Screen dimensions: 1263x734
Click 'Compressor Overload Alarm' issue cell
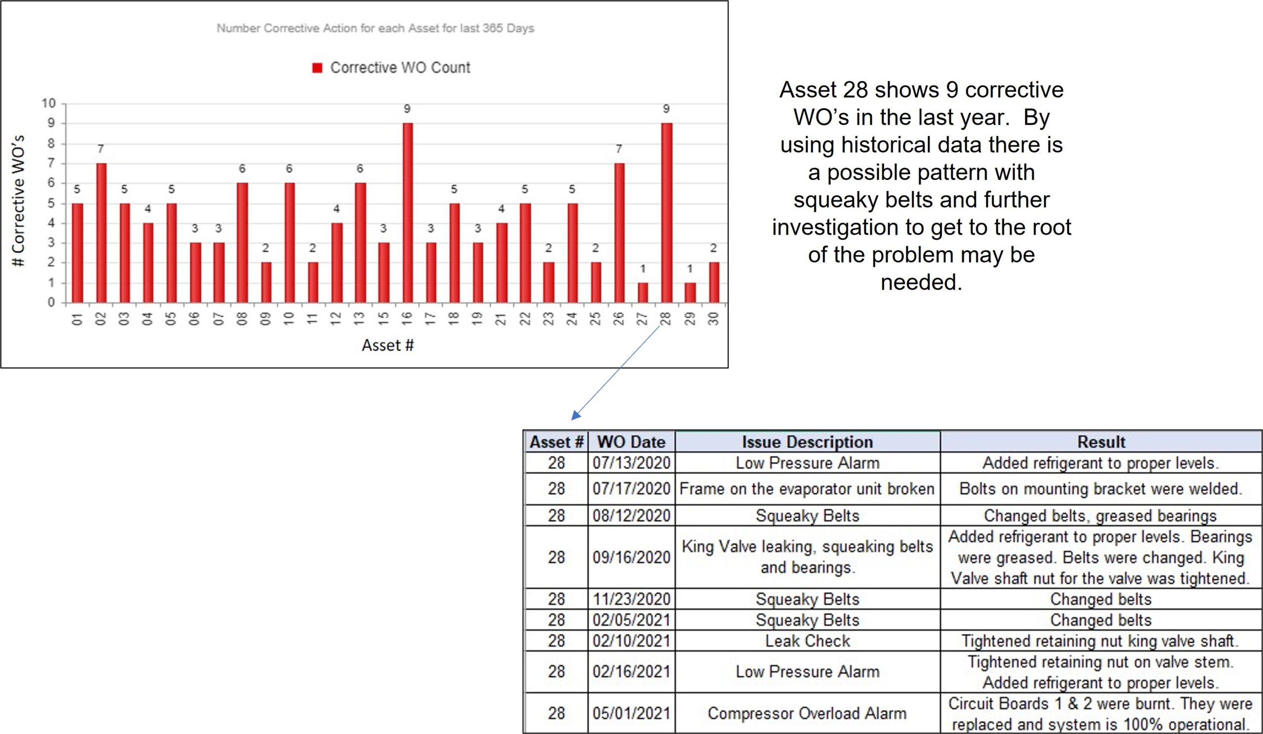tap(808, 713)
